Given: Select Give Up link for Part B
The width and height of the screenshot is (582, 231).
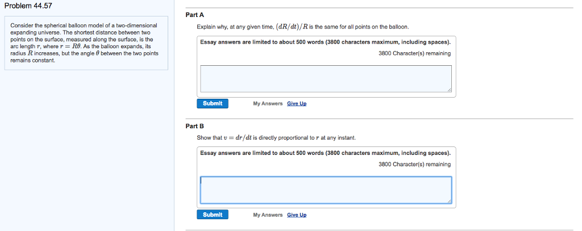Looking at the screenshot, I should pyautogui.click(x=297, y=215).
